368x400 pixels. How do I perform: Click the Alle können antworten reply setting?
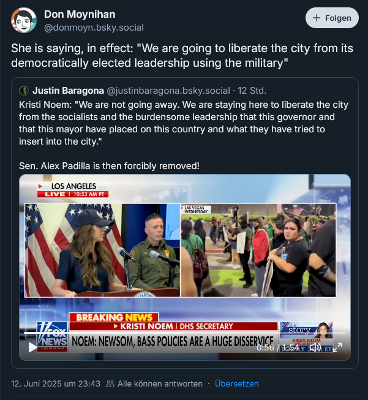160,383
